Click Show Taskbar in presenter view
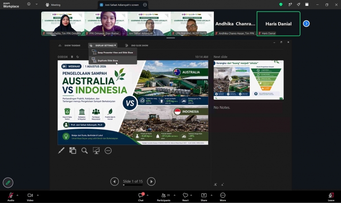Image resolution: width=341 pixels, height=203 pixels. [x=70, y=46]
